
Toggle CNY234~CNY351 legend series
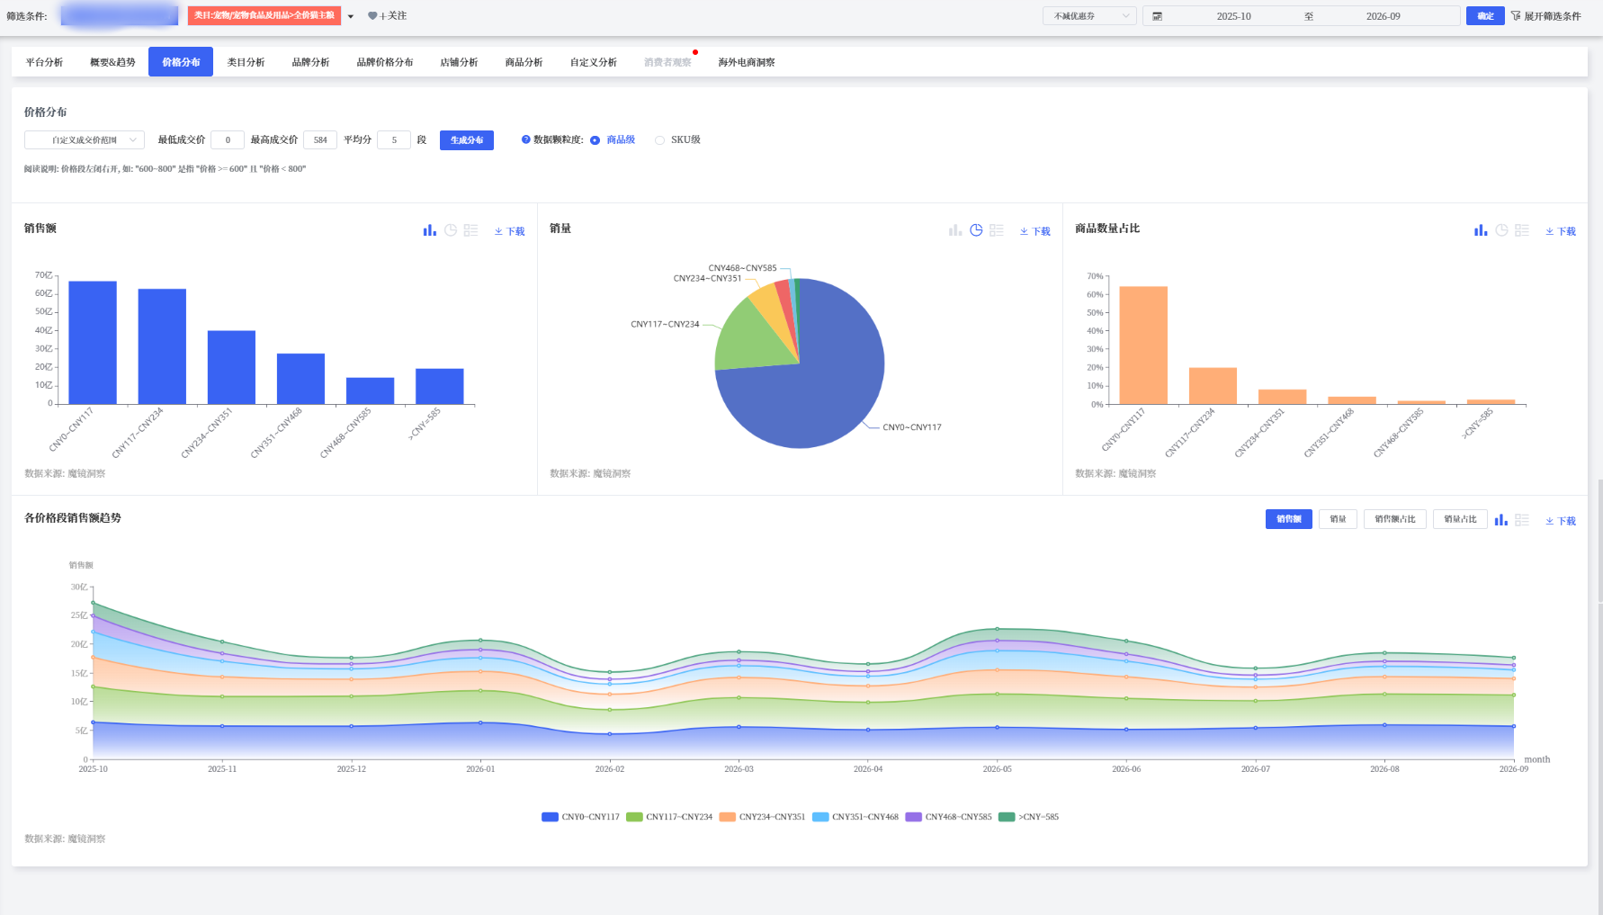click(x=763, y=817)
